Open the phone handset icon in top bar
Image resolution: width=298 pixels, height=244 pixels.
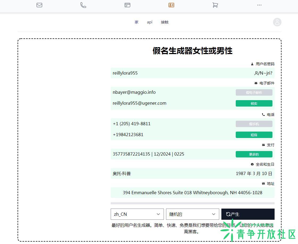[x=83, y=5]
